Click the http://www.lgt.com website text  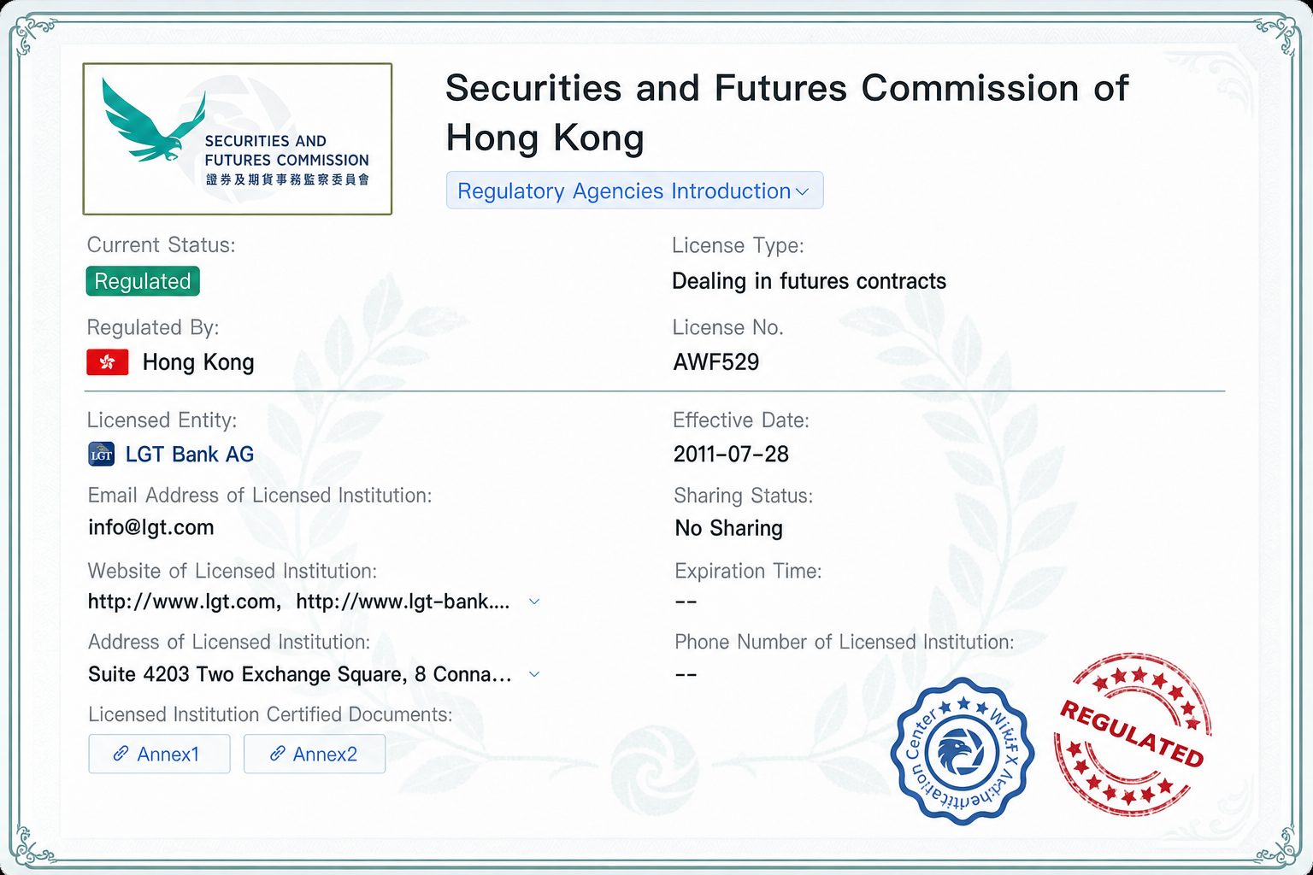pos(181,602)
